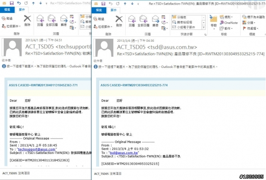Expand the quick steps gallery
The height and width of the screenshot is (180, 266).
[x=204, y=27]
